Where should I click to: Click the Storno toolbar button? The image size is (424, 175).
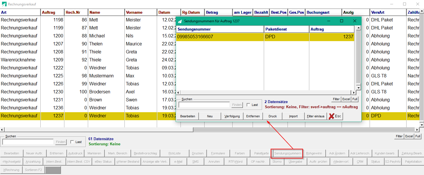277,162
